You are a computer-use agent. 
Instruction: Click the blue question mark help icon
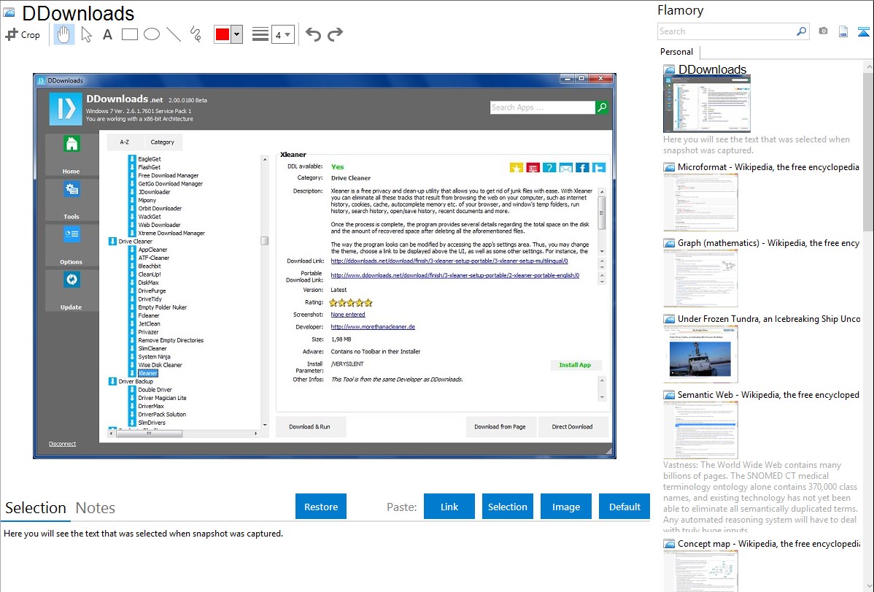[x=549, y=168]
